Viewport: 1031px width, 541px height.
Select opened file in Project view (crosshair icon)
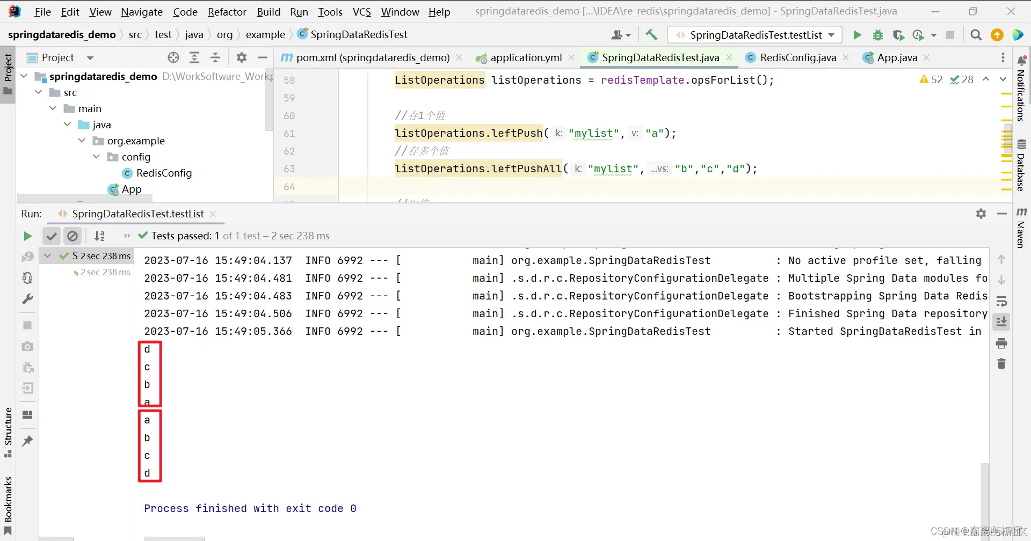pyautogui.click(x=173, y=57)
